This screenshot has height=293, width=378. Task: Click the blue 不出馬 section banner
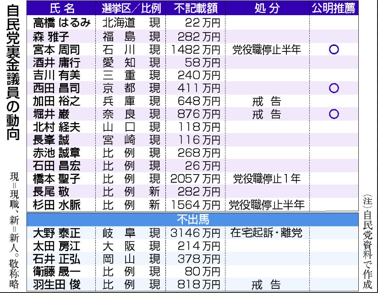(x=192, y=220)
